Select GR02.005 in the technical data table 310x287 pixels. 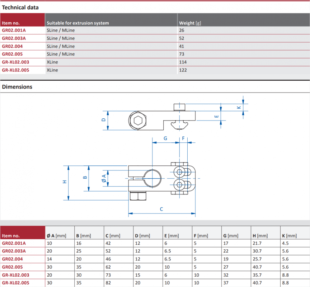(x=12, y=54)
